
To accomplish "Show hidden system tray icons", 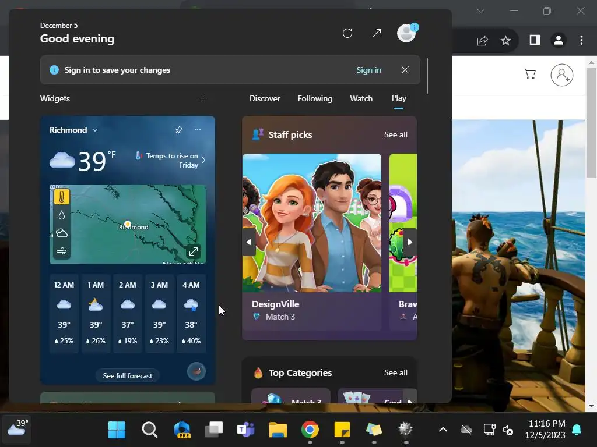I will tap(443, 430).
